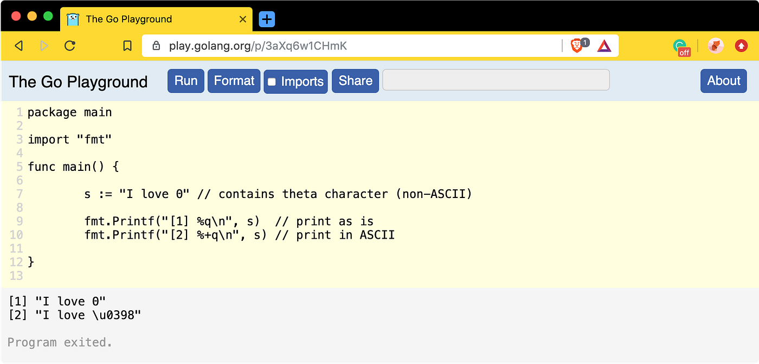Open a new browser tab

coord(267,20)
